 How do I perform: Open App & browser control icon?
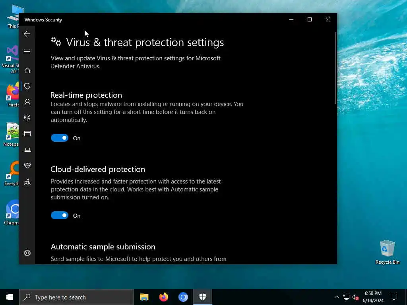coord(27,133)
